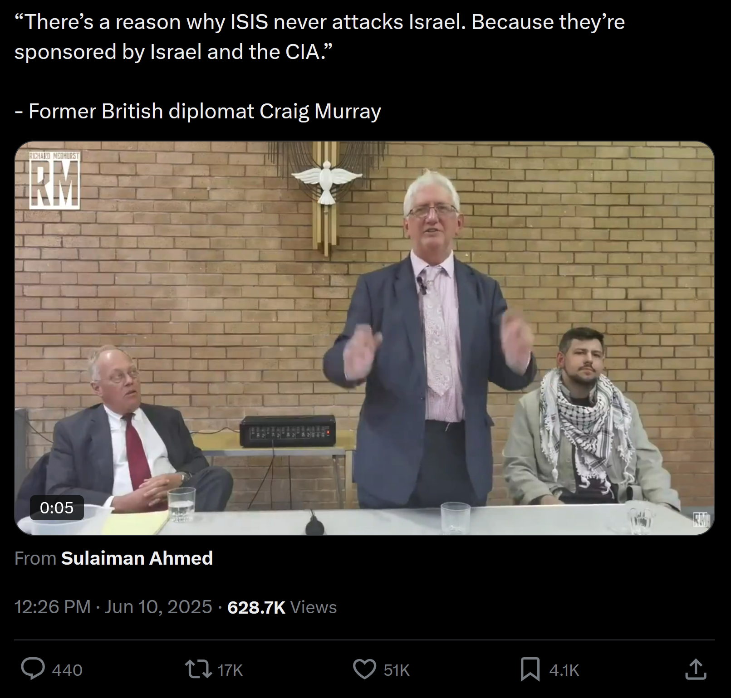Image resolution: width=731 pixels, height=698 pixels.
Task: View the 4.1K bookmarks count
Action: point(564,670)
